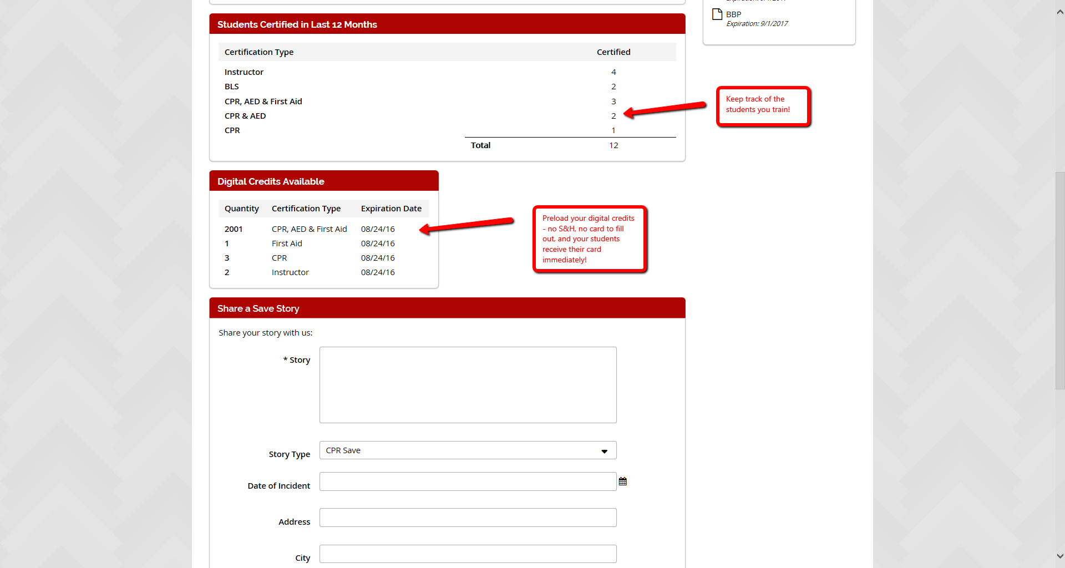This screenshot has width=1065, height=568.
Task: Click the scroll up arrow
Action: click(x=1060, y=12)
